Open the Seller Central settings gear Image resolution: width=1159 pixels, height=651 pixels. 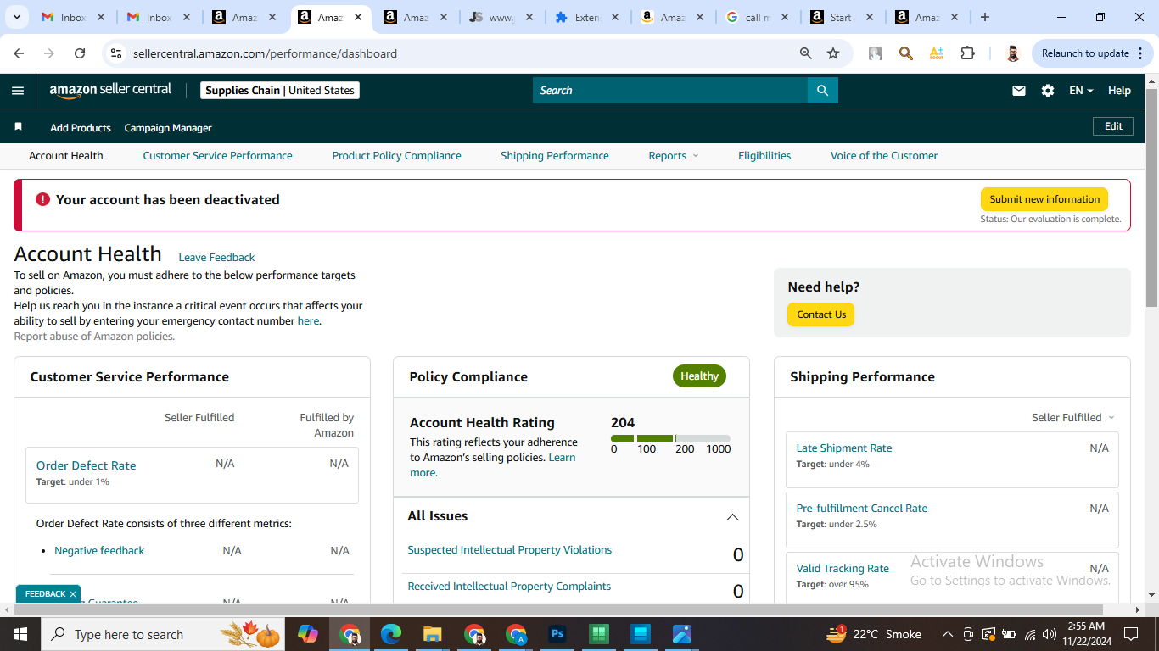click(1048, 91)
